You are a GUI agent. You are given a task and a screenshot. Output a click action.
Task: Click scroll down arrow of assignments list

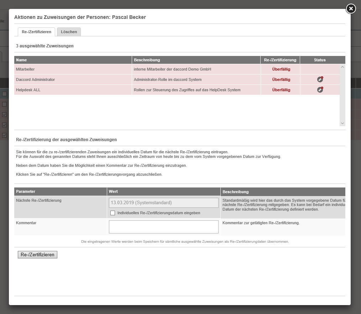pyautogui.click(x=342, y=123)
